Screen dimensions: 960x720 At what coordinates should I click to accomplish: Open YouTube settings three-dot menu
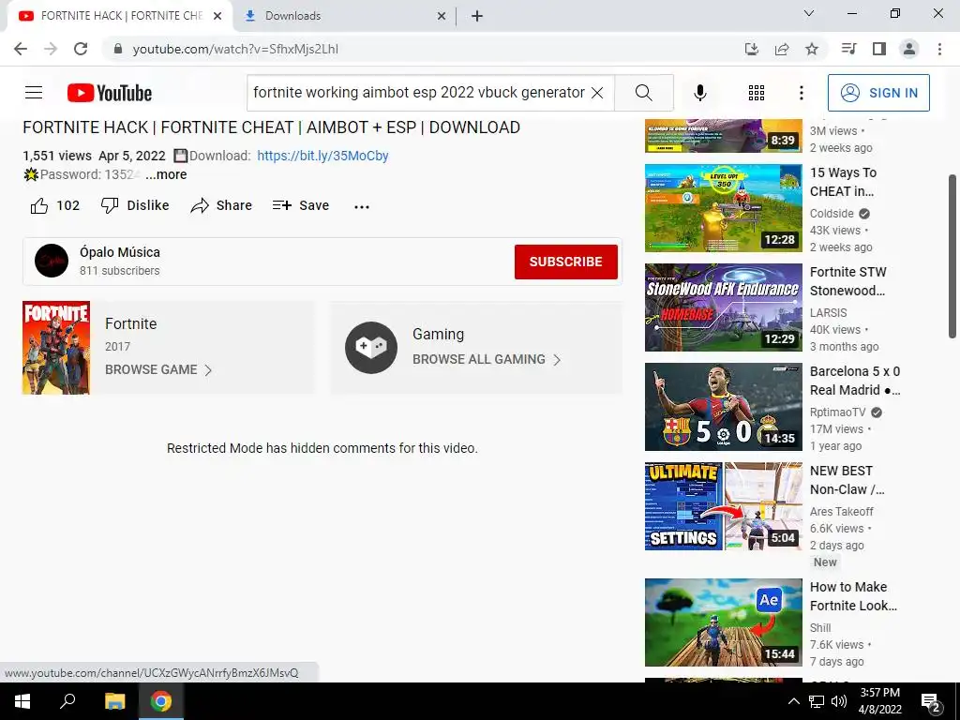pyautogui.click(x=801, y=93)
